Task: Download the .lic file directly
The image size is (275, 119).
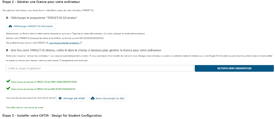Action: [108, 98]
